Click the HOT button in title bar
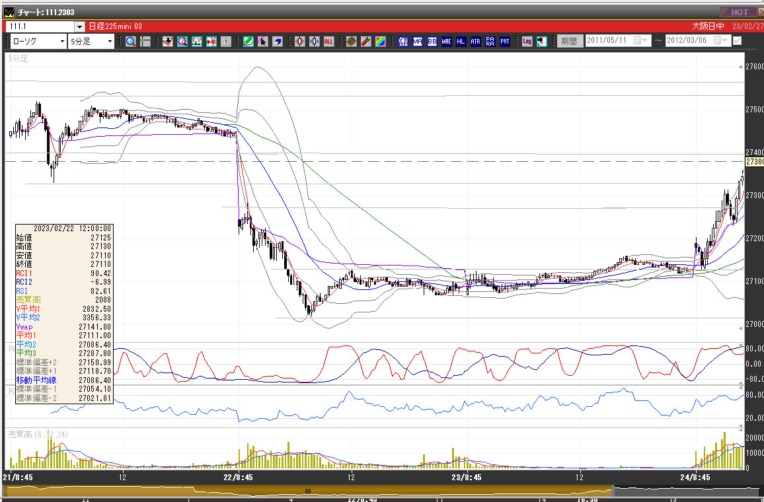 click(739, 12)
